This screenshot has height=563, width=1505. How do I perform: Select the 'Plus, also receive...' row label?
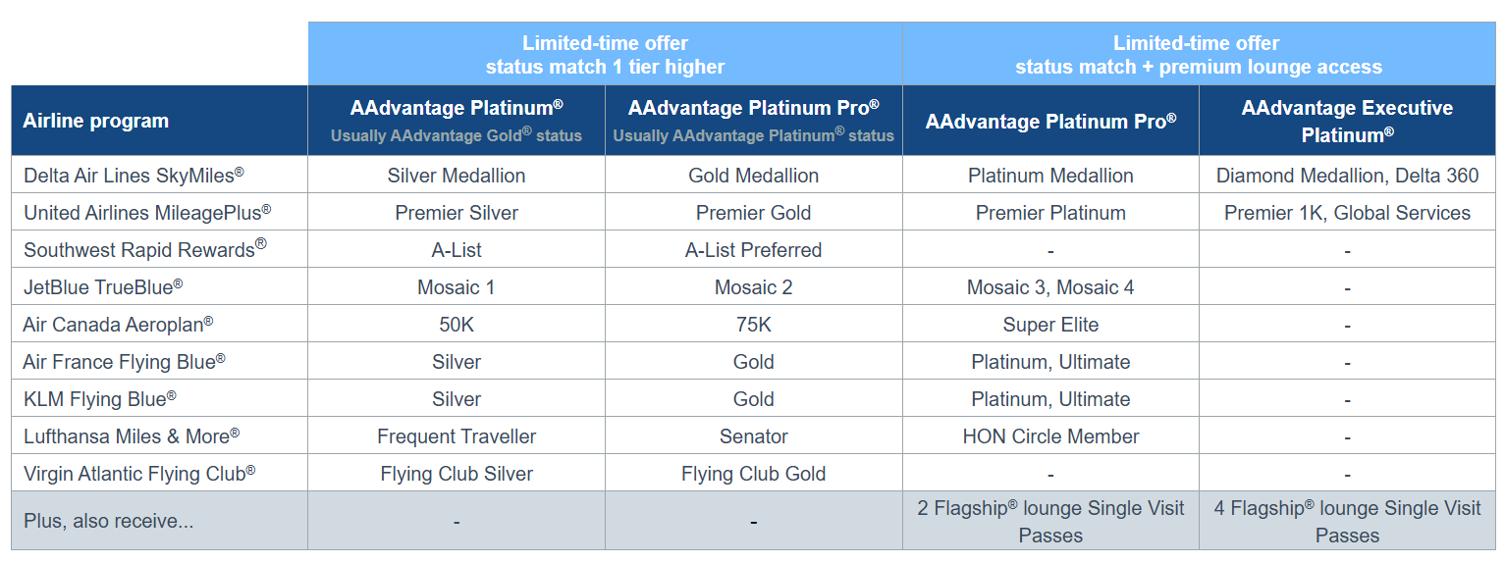click(108, 521)
